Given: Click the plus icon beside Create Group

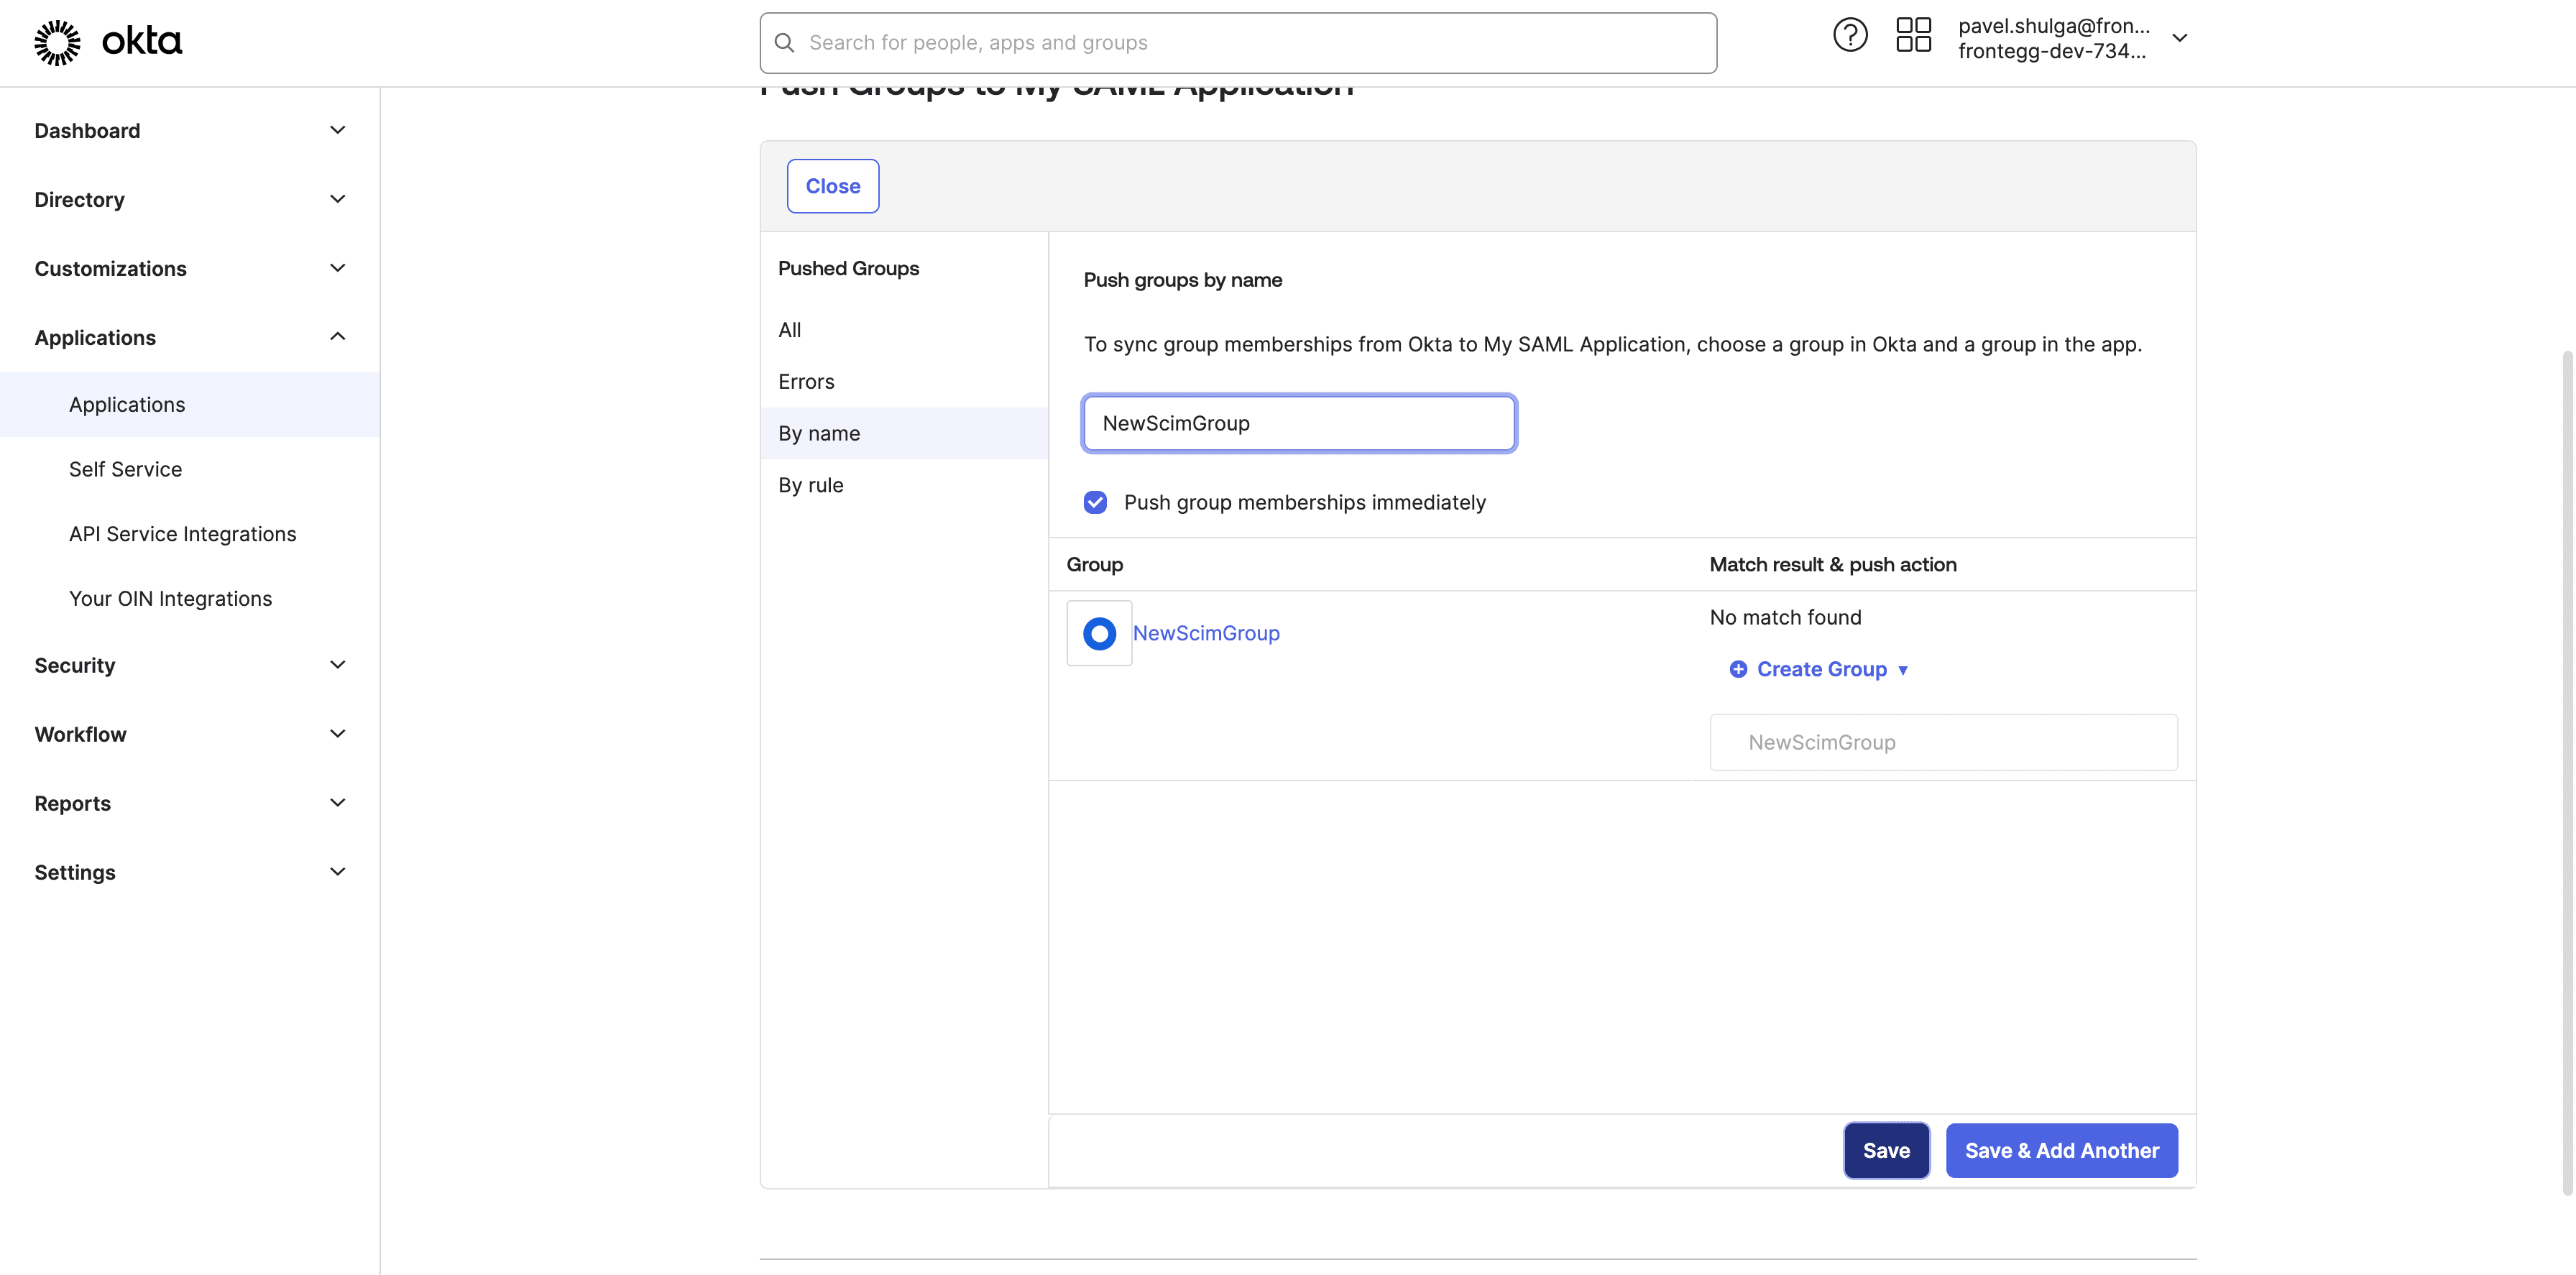Looking at the screenshot, I should coord(1738,669).
